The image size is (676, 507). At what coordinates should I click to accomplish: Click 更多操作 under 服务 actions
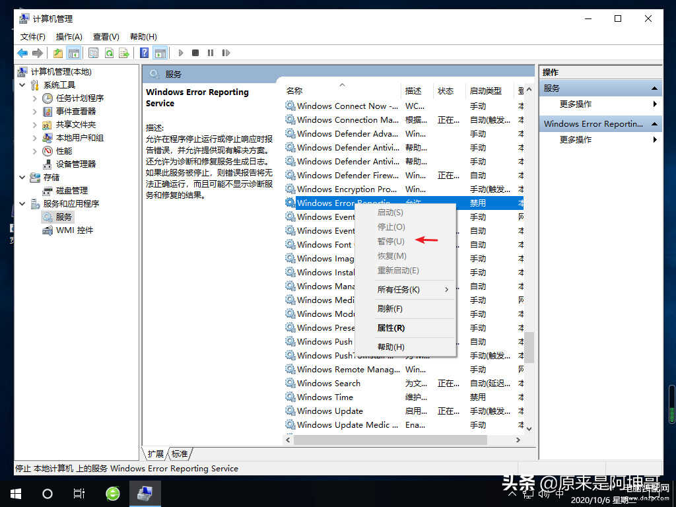(576, 104)
